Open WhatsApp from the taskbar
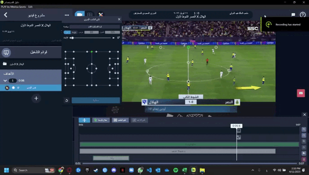Screen dimensions: 309x175 point(140,170)
